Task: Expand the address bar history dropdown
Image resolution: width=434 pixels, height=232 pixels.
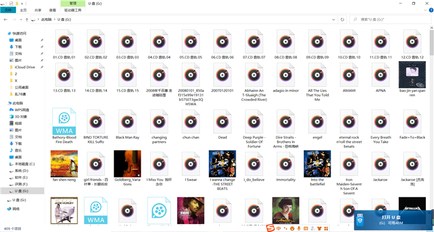Action: click(334, 20)
